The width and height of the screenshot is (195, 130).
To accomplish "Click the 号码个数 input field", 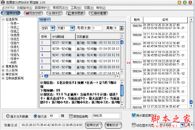I will (97, 28).
